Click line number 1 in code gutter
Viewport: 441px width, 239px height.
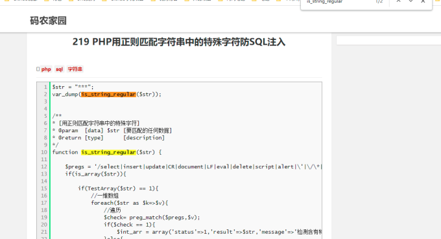point(45,87)
